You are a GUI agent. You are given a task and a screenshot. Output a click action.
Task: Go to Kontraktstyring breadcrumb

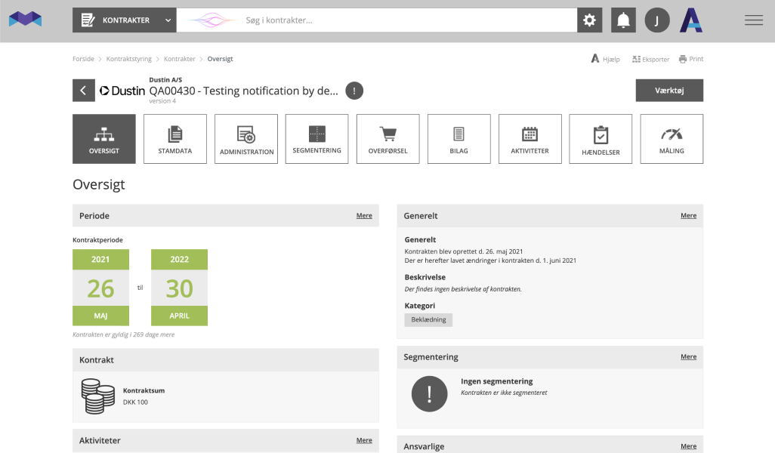coord(129,59)
